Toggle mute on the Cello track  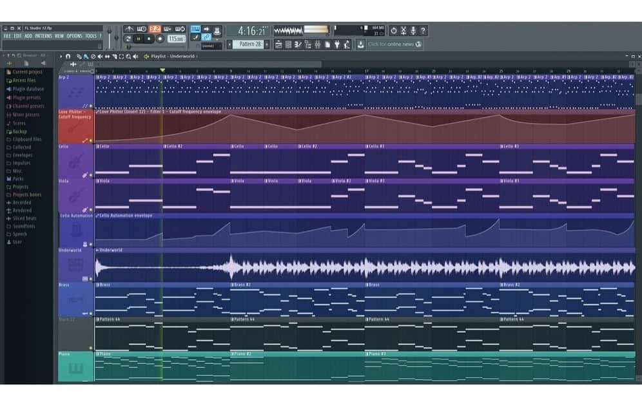pos(91,174)
